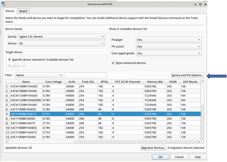Open Help for the Device dialog

(198, 157)
